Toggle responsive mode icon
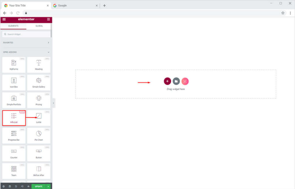Screen dimensions: 295x189 (x=22, y=186)
